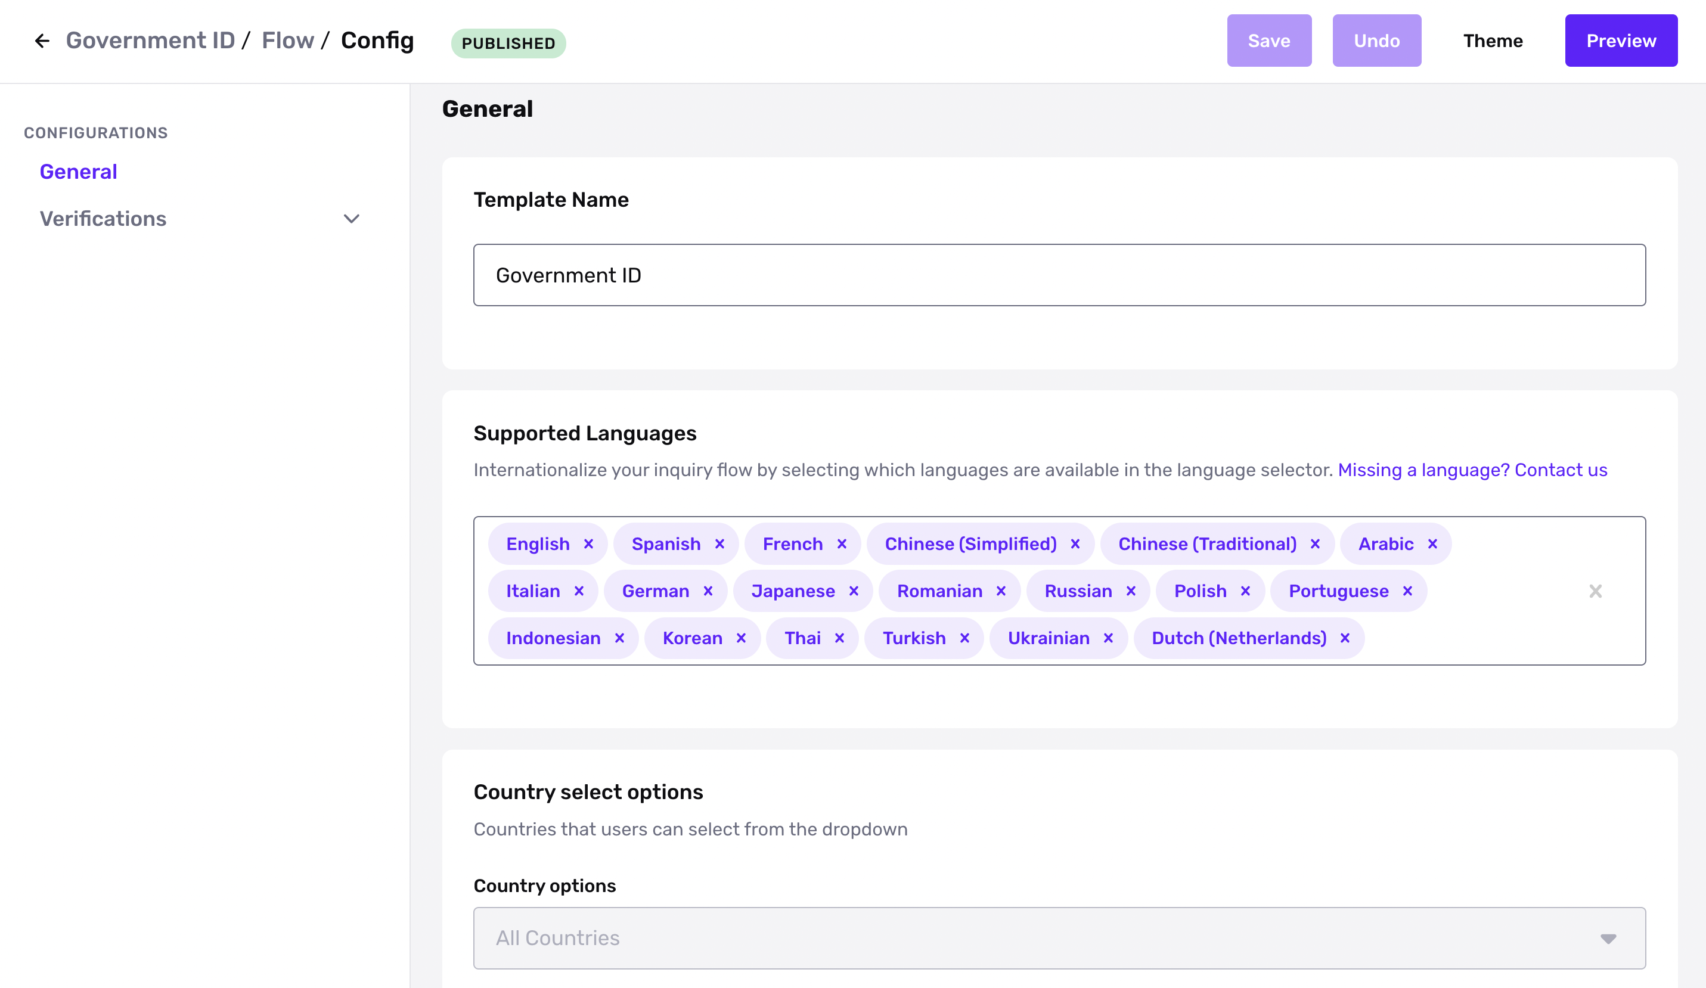1706x988 pixels.
Task: Remove the Japanese language chip
Action: pyautogui.click(x=854, y=592)
